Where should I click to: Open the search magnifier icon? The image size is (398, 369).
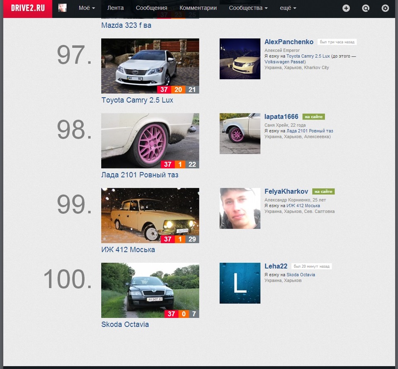366,8
